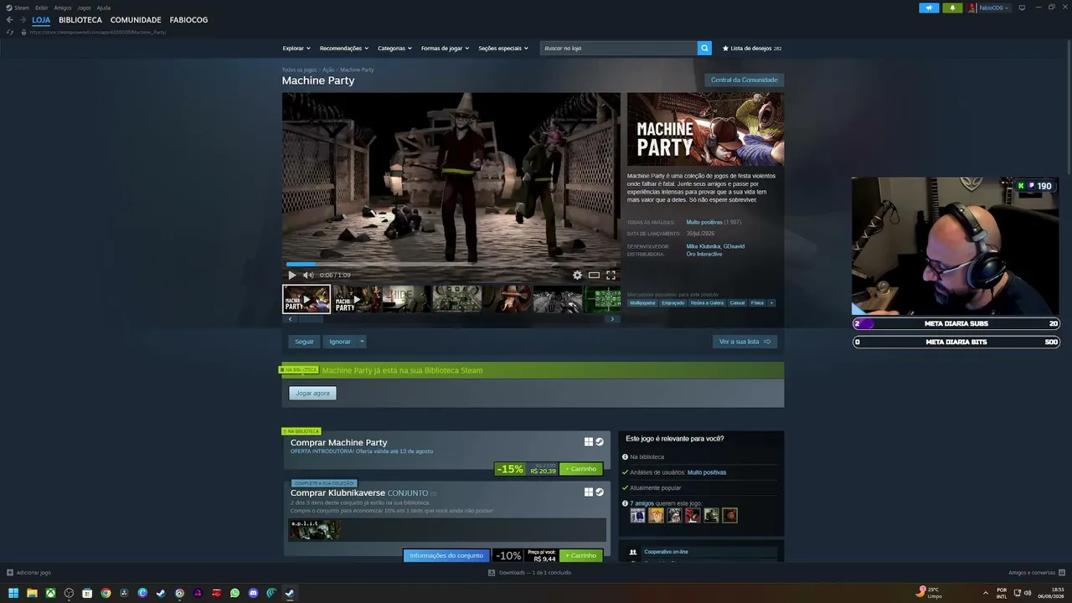The width and height of the screenshot is (1072, 603).
Task: Click the Steam forward navigation arrow
Action: coord(22,20)
